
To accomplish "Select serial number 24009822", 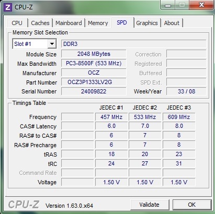I will click(x=94, y=91).
